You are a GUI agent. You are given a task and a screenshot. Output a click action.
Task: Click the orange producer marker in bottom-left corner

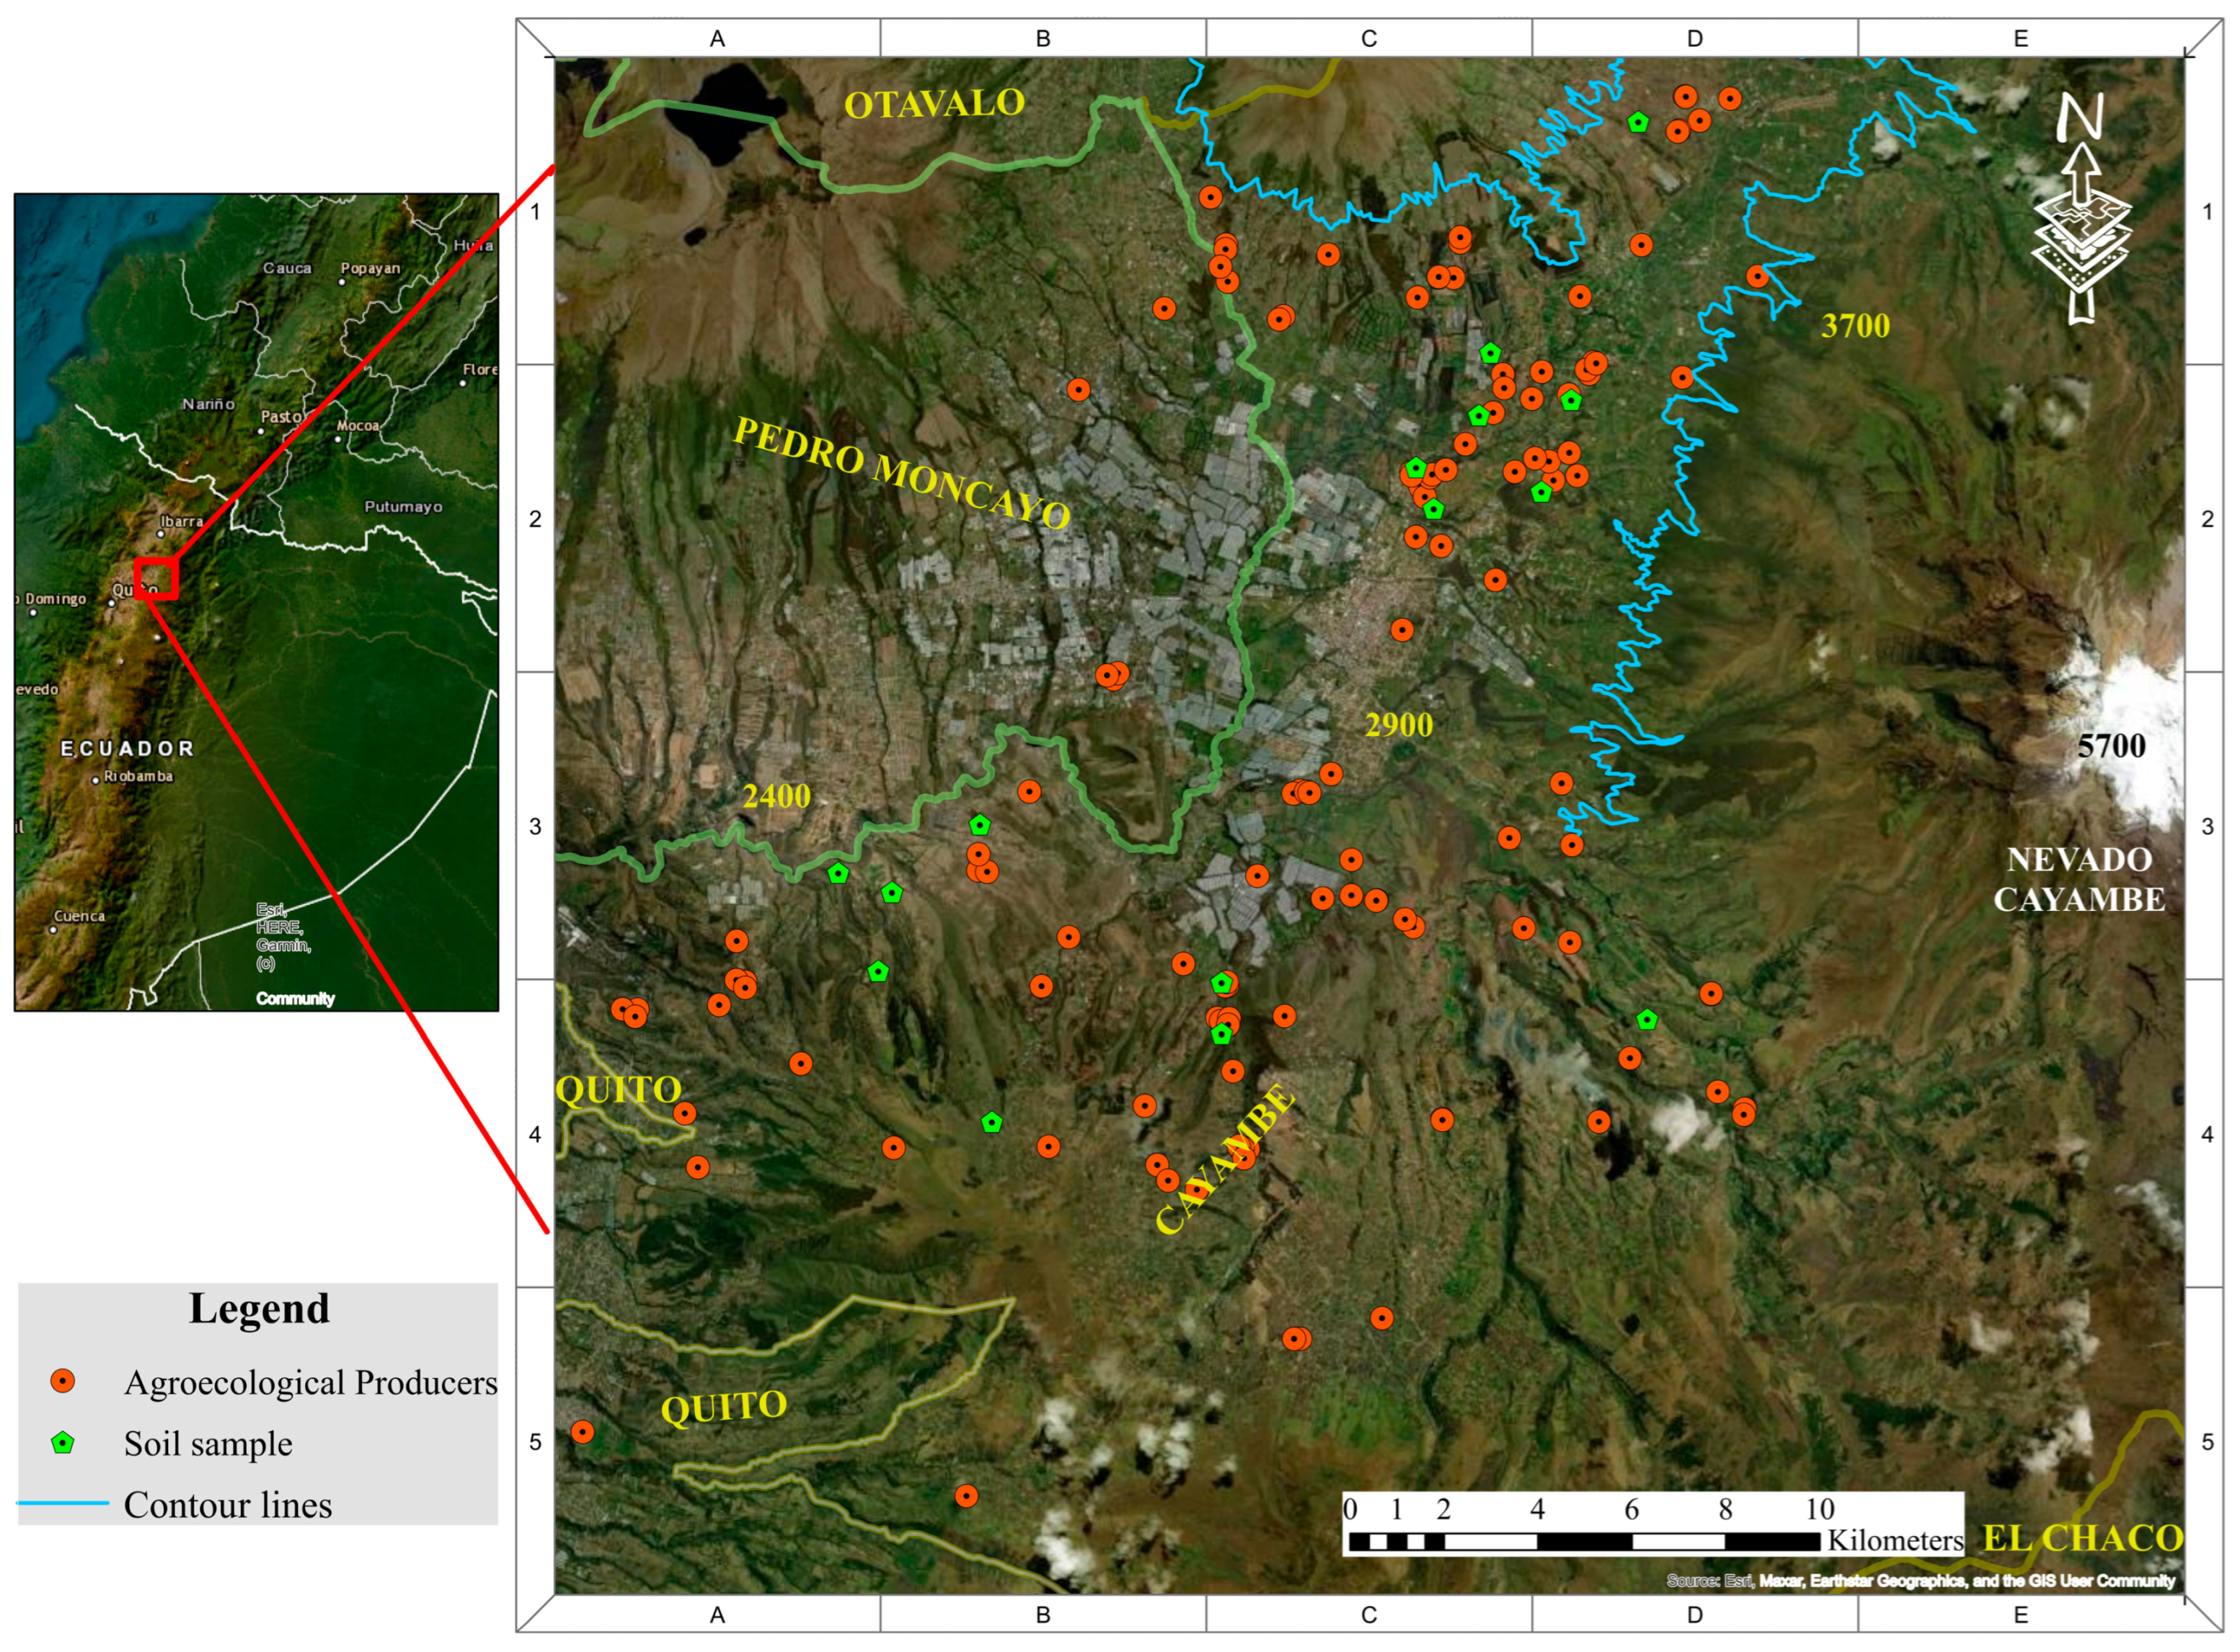pyautogui.click(x=582, y=1432)
